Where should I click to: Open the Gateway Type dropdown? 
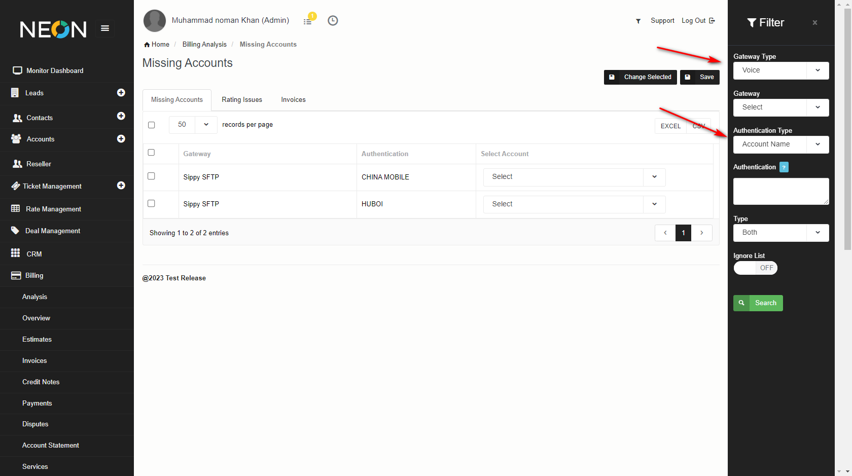click(x=780, y=70)
